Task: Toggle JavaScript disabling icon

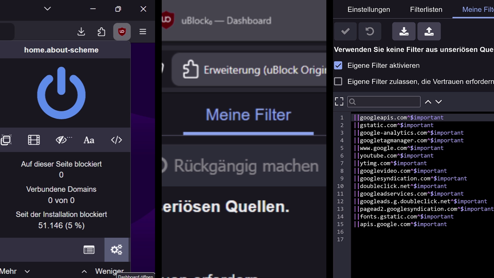Action: pyautogui.click(x=116, y=140)
